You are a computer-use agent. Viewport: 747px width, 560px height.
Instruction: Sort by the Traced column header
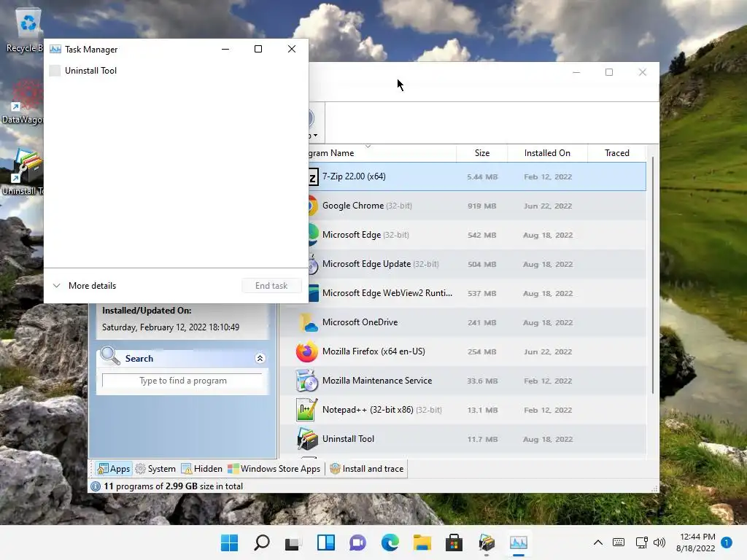[x=617, y=153]
